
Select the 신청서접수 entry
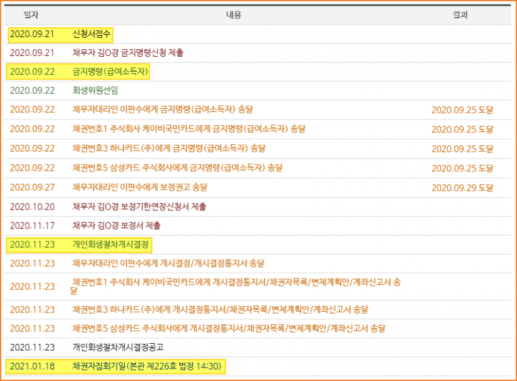point(91,34)
